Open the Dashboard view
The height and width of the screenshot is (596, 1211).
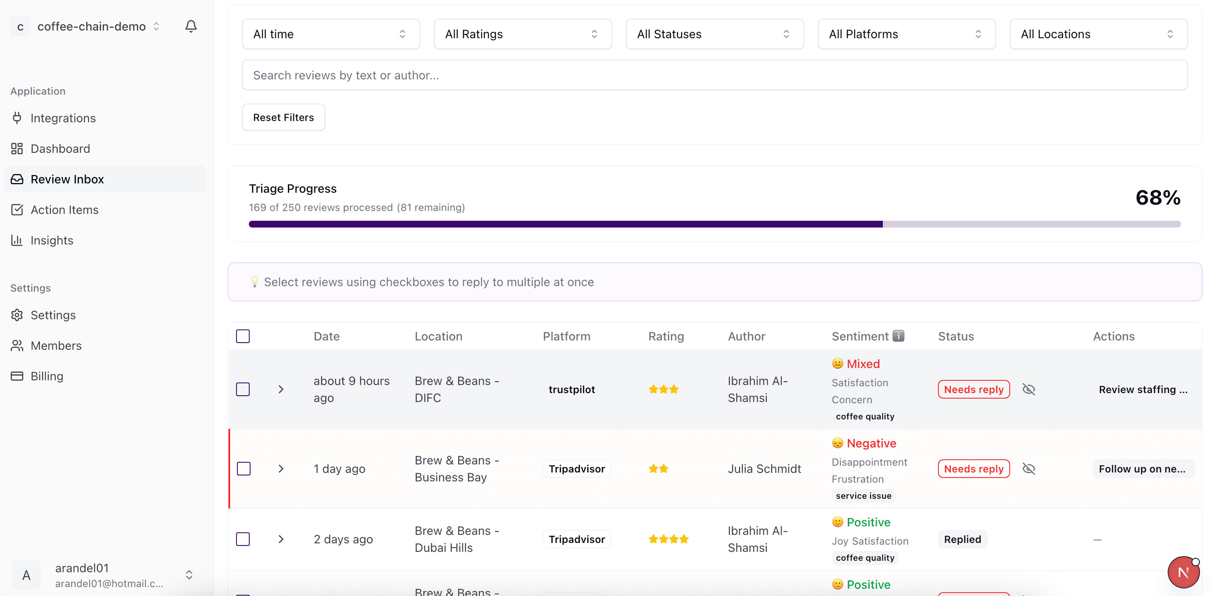tap(60, 149)
